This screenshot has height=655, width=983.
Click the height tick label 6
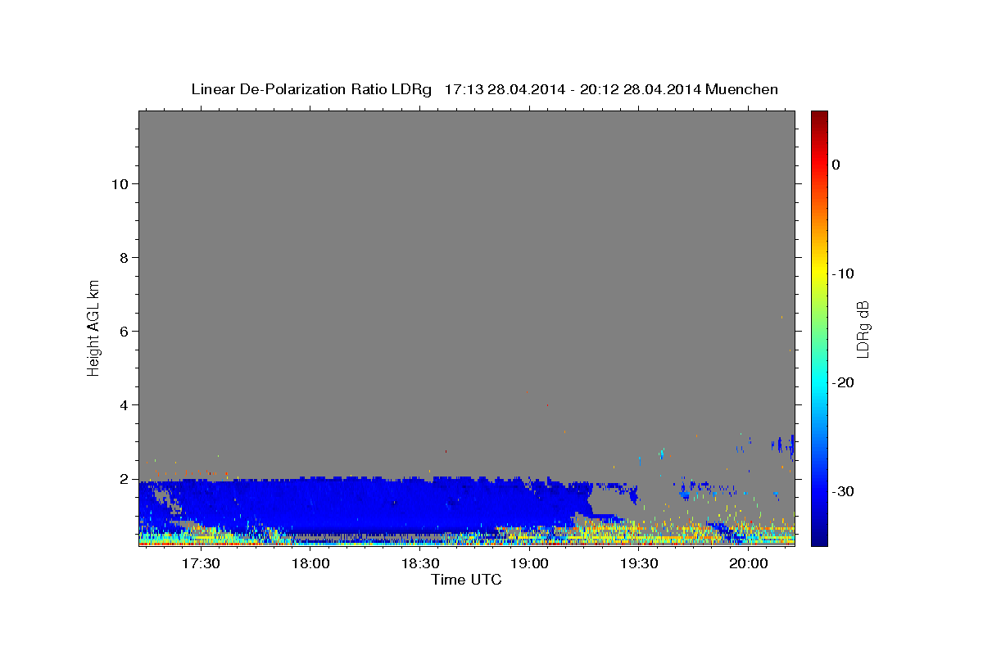(x=125, y=332)
